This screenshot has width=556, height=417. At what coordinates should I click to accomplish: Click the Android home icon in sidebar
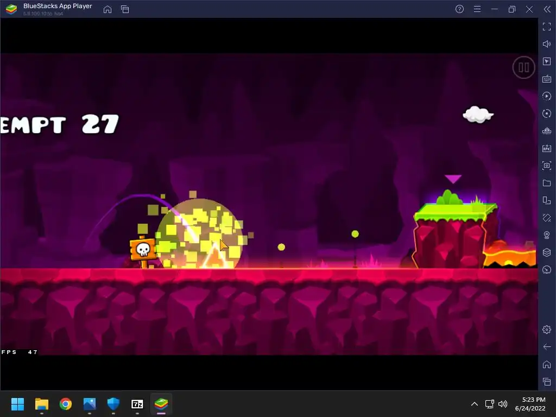click(547, 364)
